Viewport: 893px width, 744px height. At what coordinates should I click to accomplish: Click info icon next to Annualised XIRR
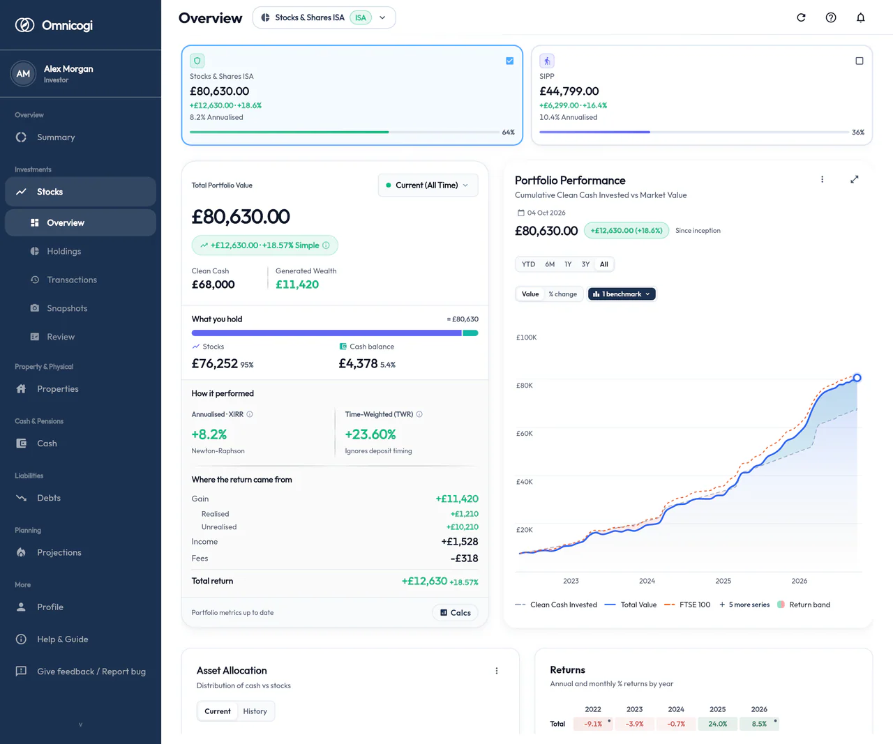point(250,414)
